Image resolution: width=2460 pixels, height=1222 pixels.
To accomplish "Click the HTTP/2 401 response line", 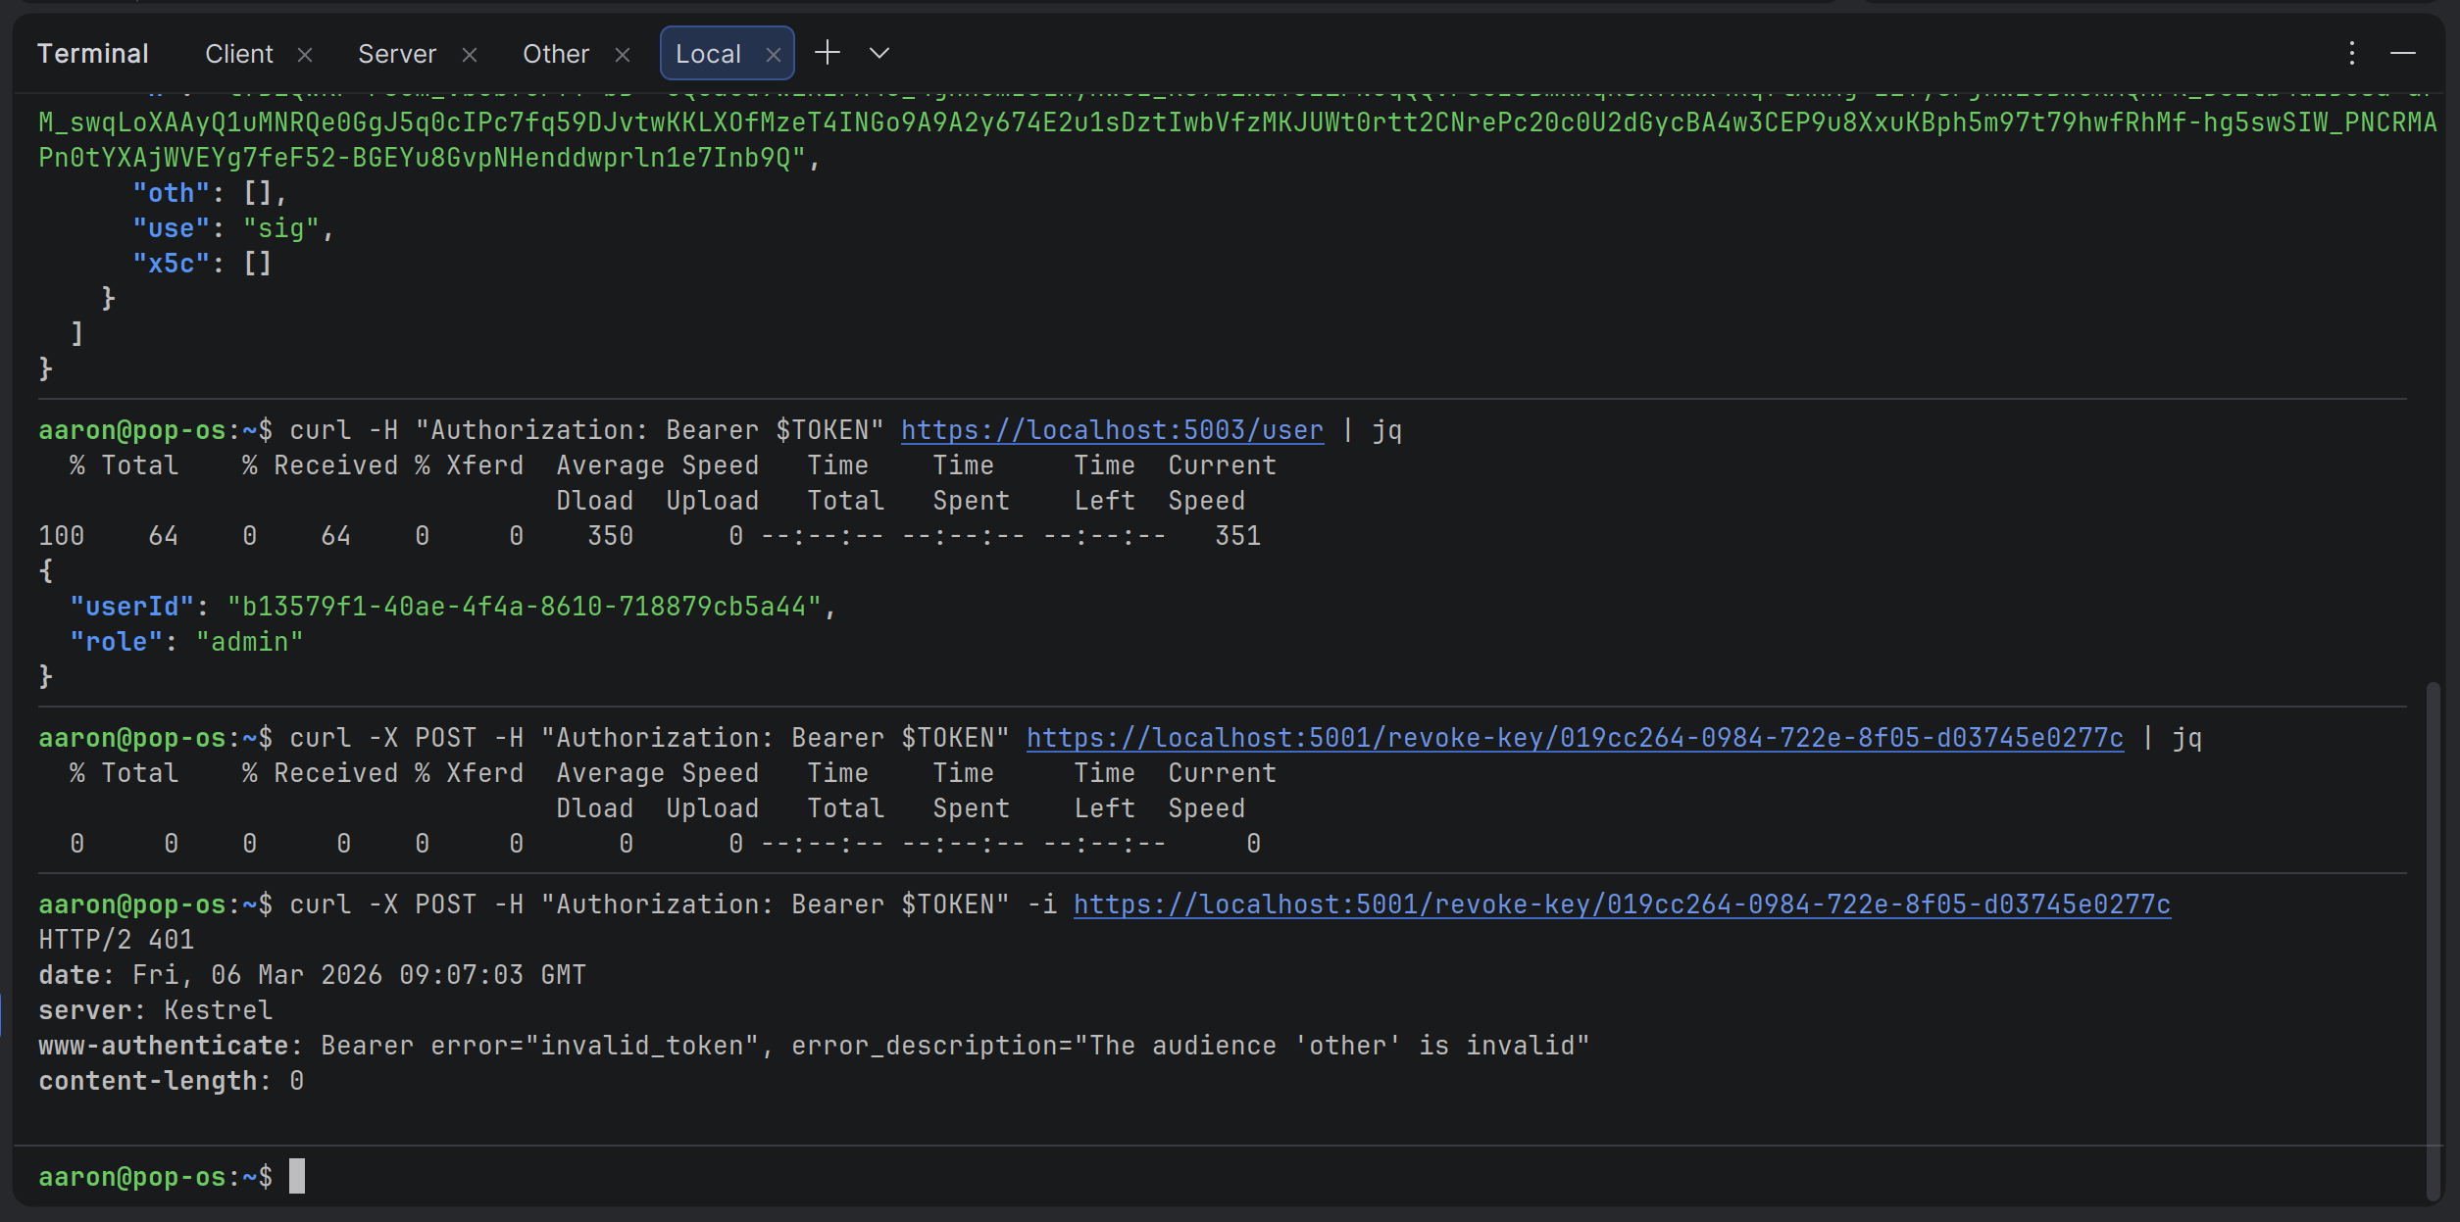I will (116, 940).
